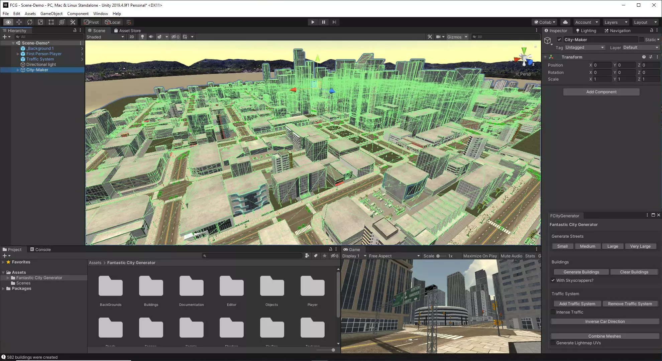Enable Intense Traffic checkbox
The height and width of the screenshot is (361, 662).
click(553, 312)
